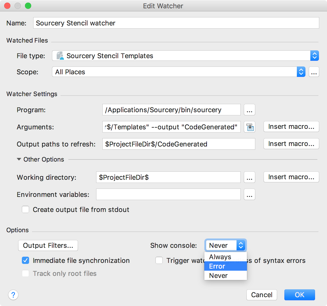Image resolution: width=327 pixels, height=306 pixels.
Task: Toggle the Show console dropdown
Action: [225, 245]
